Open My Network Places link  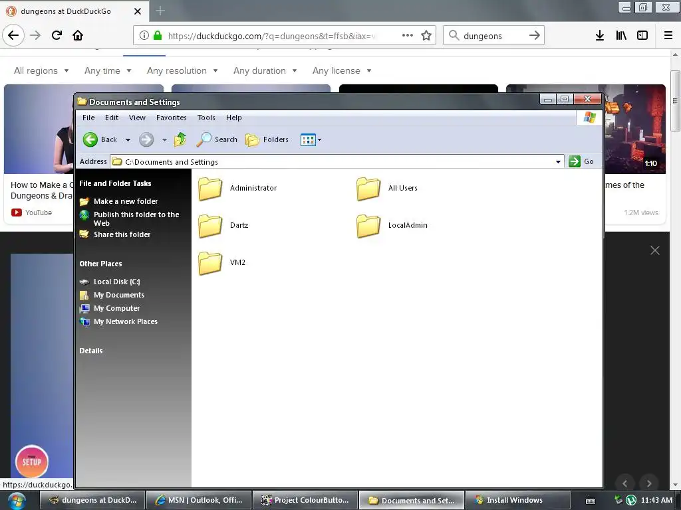[118, 322]
